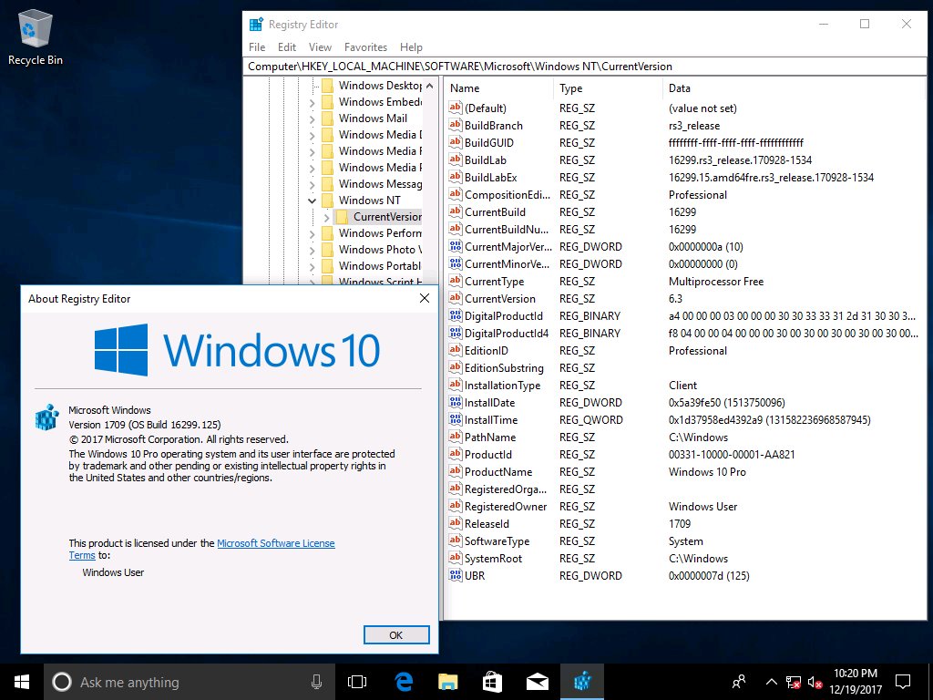The height and width of the screenshot is (700, 933).
Task: Select the PathName value name
Action: [x=489, y=437]
